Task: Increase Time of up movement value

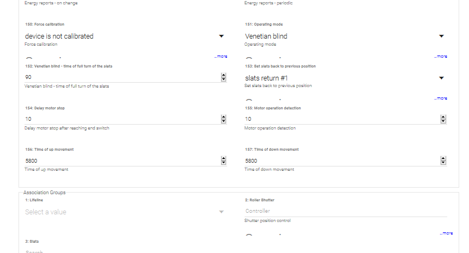Action: coord(223,158)
